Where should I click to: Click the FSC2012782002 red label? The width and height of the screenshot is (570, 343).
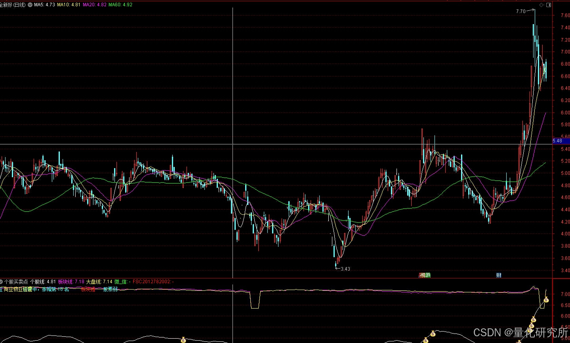tap(153, 282)
